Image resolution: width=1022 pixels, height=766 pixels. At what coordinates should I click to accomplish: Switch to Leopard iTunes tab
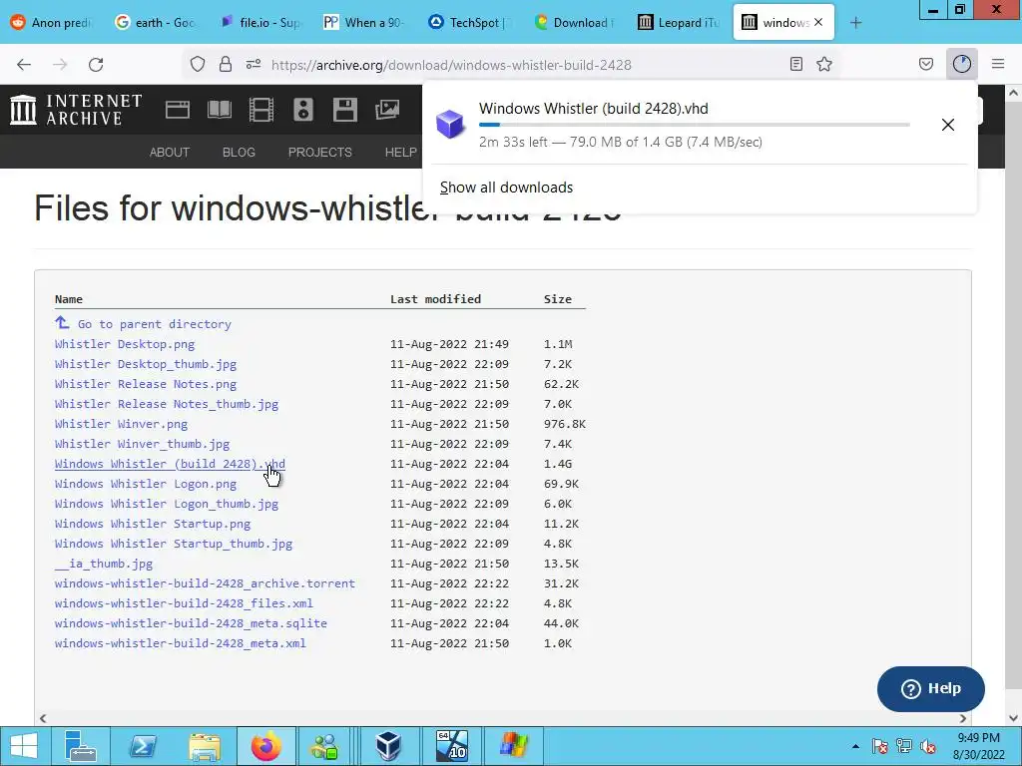[678, 23]
